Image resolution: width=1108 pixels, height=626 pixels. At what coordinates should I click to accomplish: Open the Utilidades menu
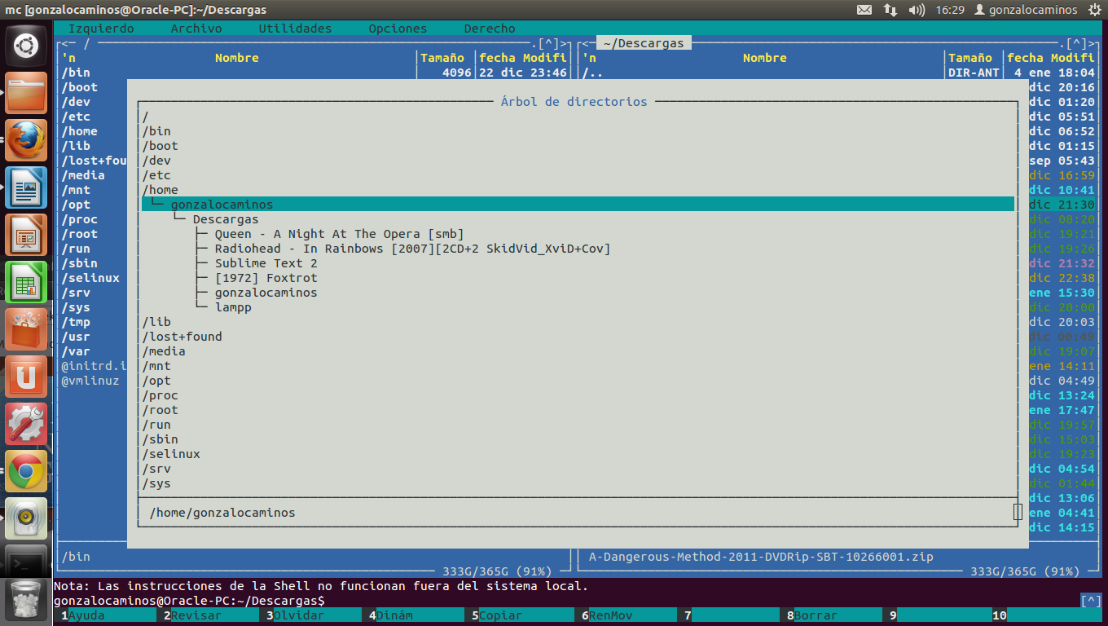tap(295, 29)
